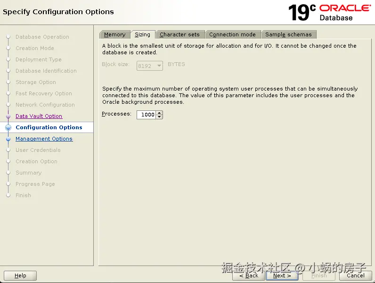The image size is (375, 283).
Task: Click the Processes label
Action: point(117,114)
